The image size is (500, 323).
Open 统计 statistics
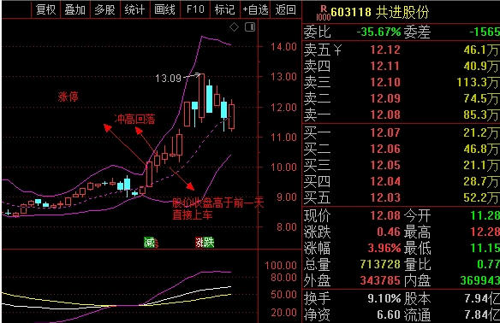point(134,9)
